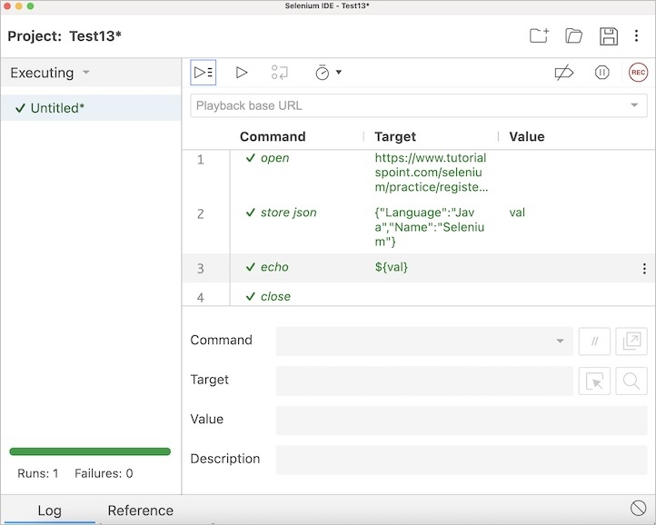Save the project
This screenshot has width=656, height=525.
coord(608,36)
